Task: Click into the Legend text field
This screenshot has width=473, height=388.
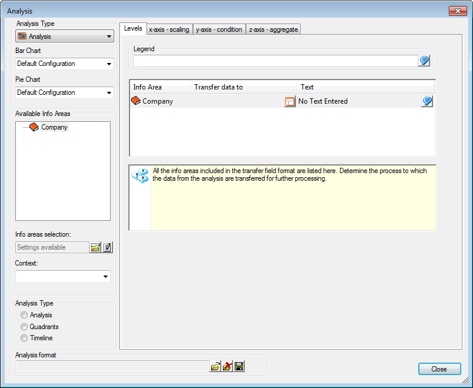Action: point(275,61)
